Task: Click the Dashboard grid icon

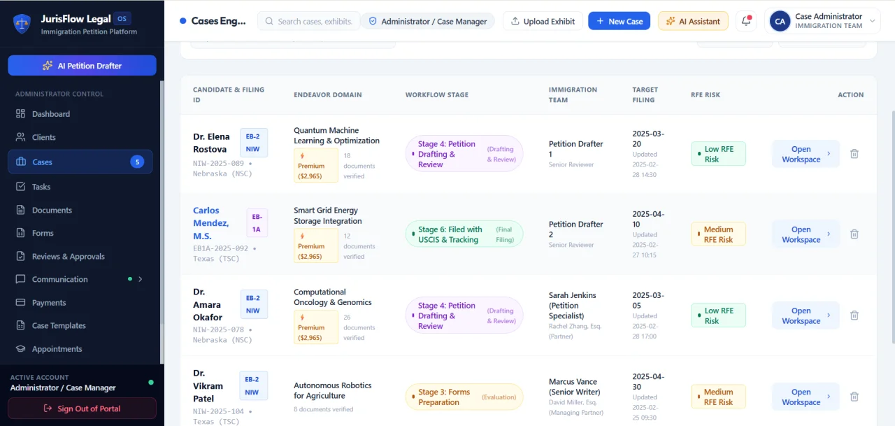Action: pyautogui.click(x=20, y=114)
